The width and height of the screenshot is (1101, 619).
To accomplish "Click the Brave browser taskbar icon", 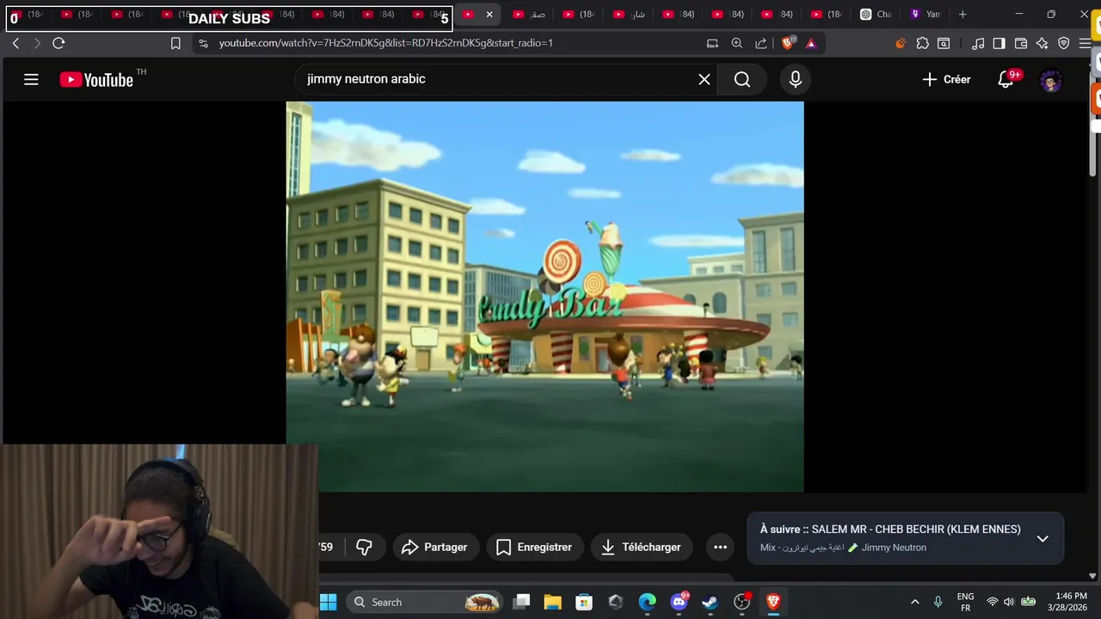I will [x=773, y=602].
